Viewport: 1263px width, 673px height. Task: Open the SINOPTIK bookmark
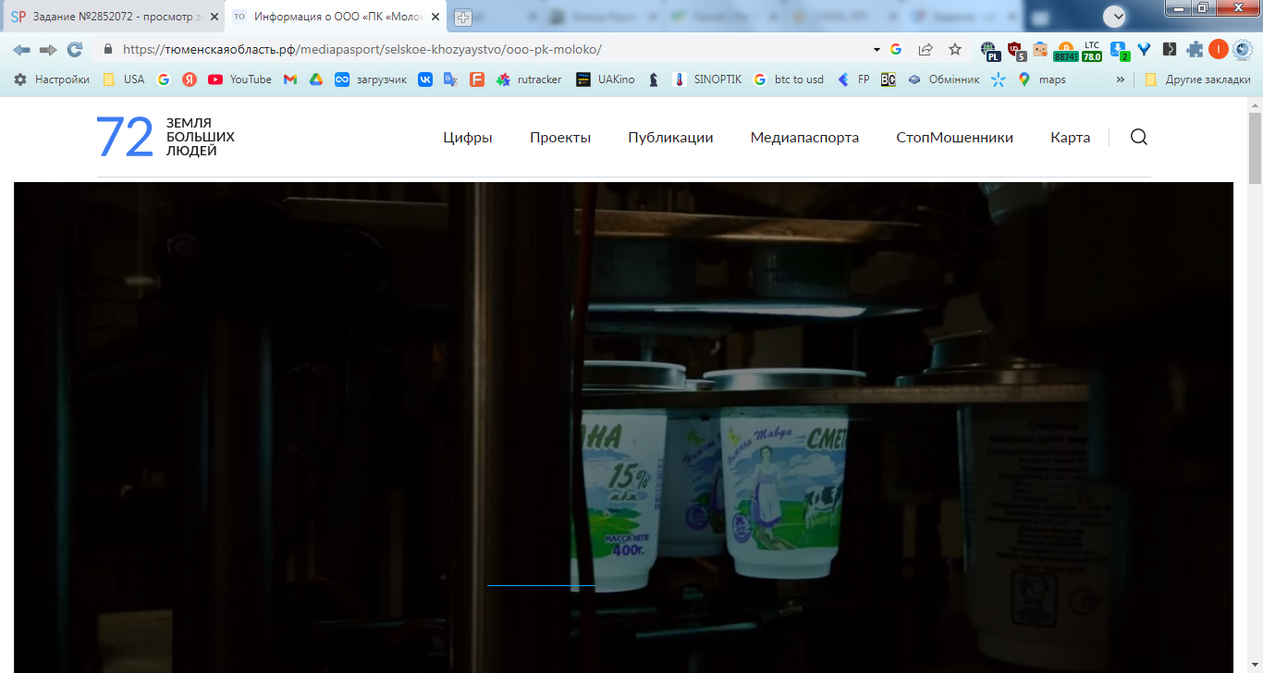[x=708, y=80]
